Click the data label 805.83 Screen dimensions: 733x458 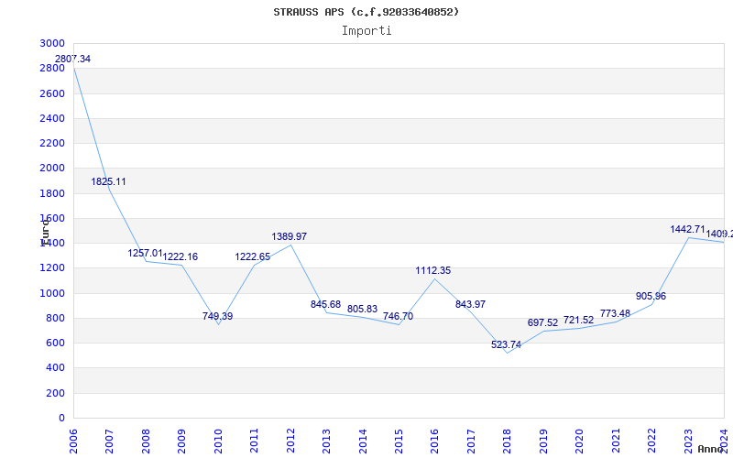pos(362,309)
